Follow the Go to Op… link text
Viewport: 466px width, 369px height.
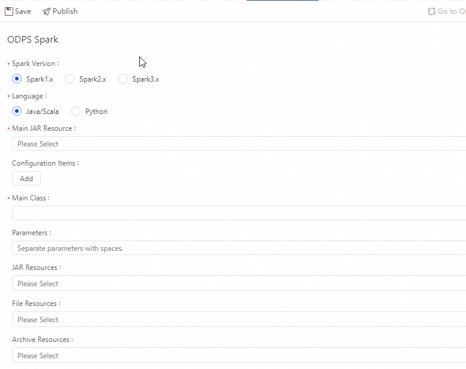452,11
